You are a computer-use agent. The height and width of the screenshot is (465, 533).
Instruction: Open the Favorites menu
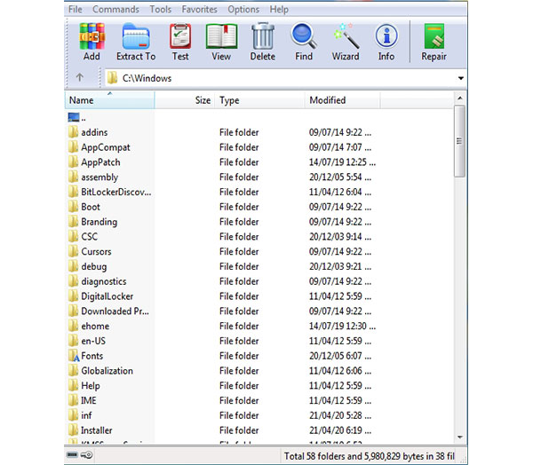click(199, 9)
